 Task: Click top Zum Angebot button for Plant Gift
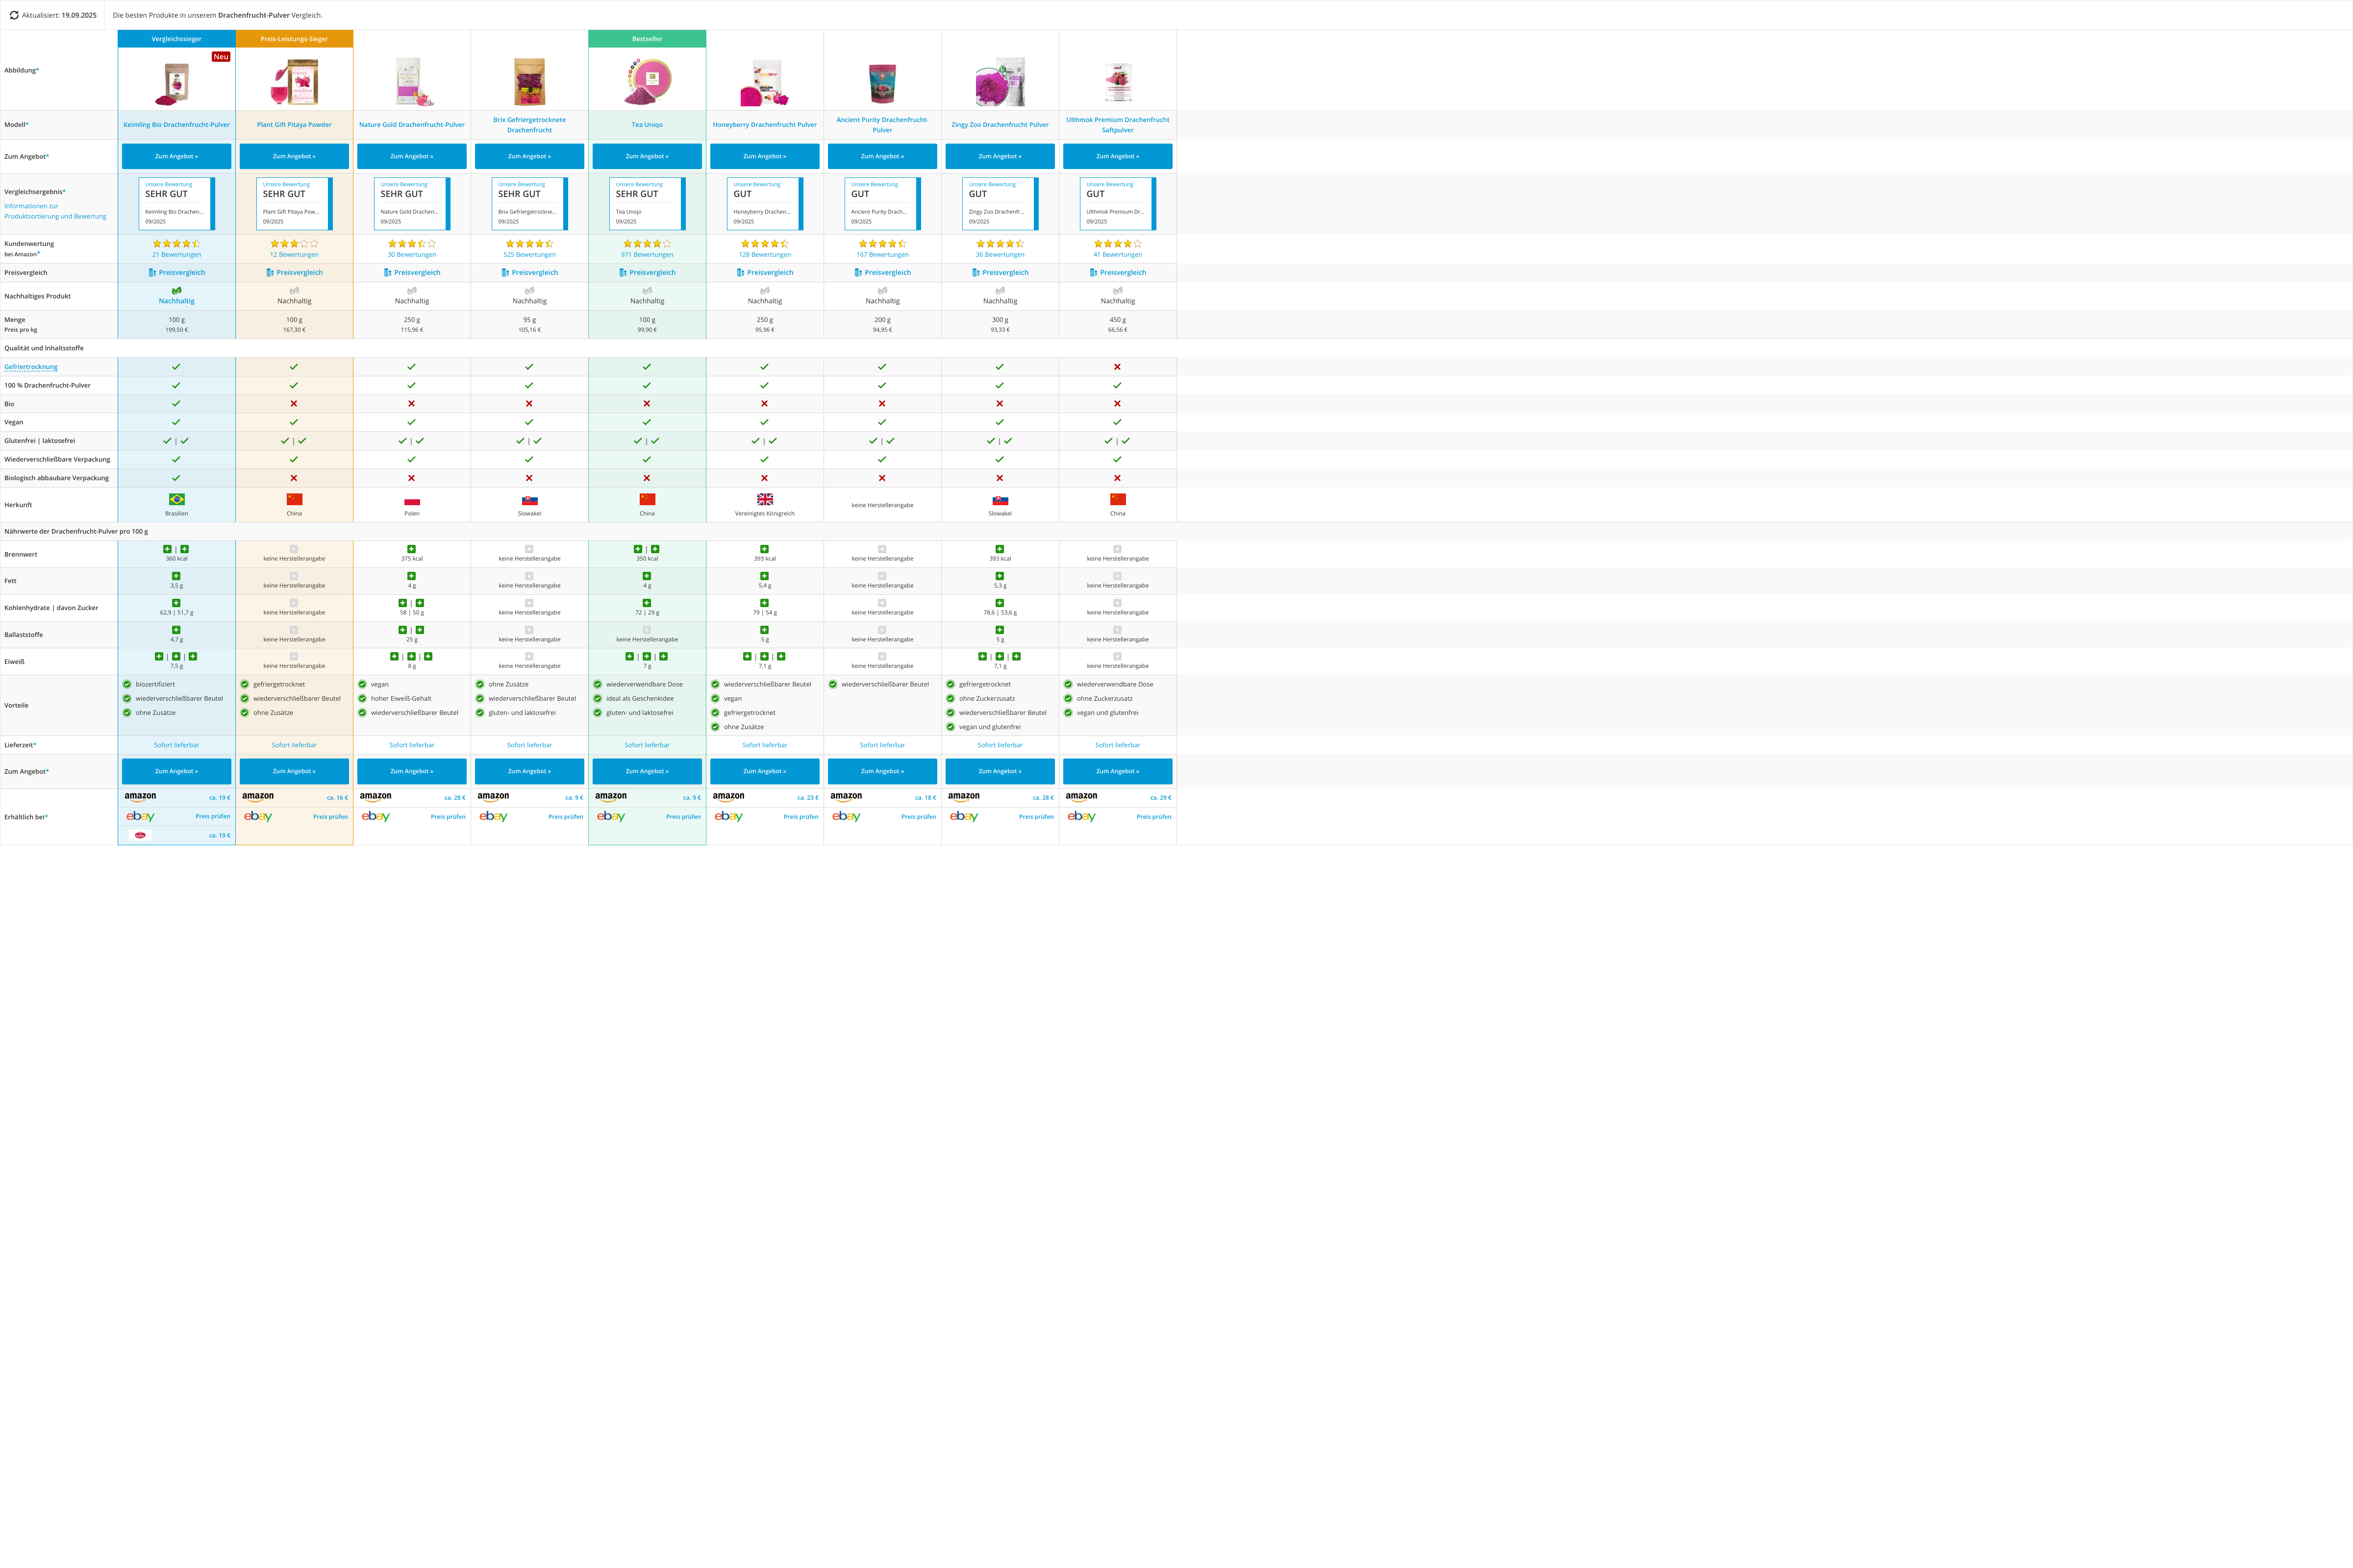click(294, 156)
